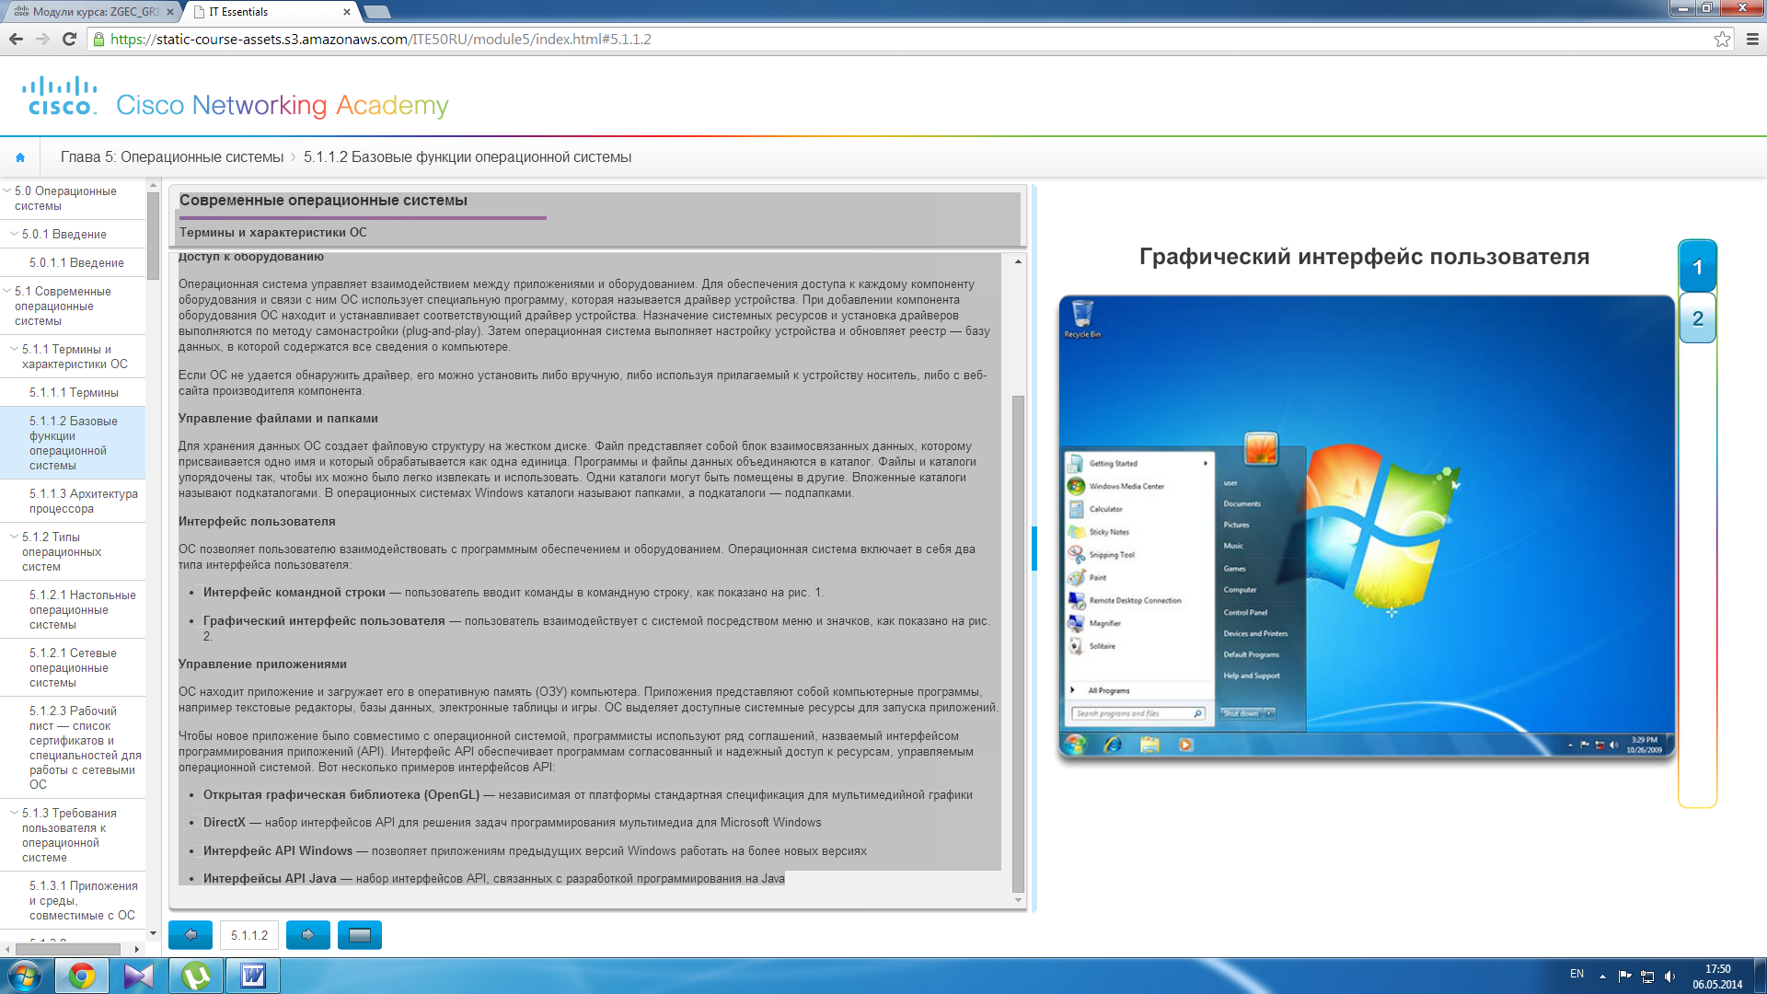This screenshot has width=1767, height=994.
Task: Click the network tray icon
Action: [1647, 977]
